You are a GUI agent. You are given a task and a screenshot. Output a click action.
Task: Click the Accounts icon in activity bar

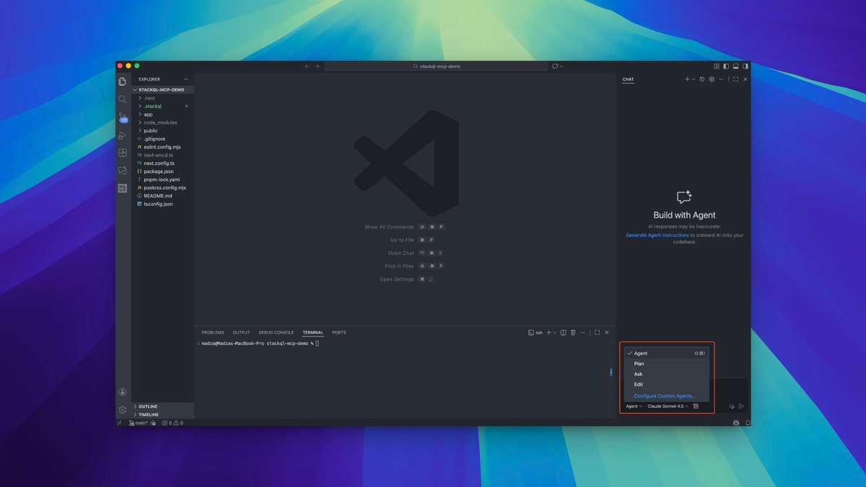coord(123,392)
